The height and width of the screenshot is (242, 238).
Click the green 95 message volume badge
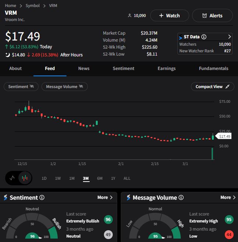tap(229, 220)
